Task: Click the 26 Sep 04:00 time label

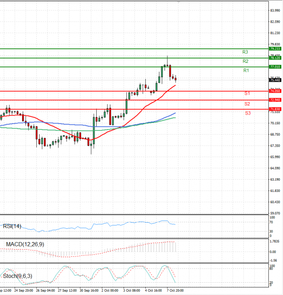Action: tap(45, 290)
